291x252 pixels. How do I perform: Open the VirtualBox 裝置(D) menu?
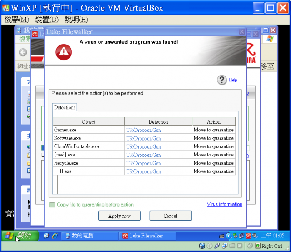[x=46, y=20]
